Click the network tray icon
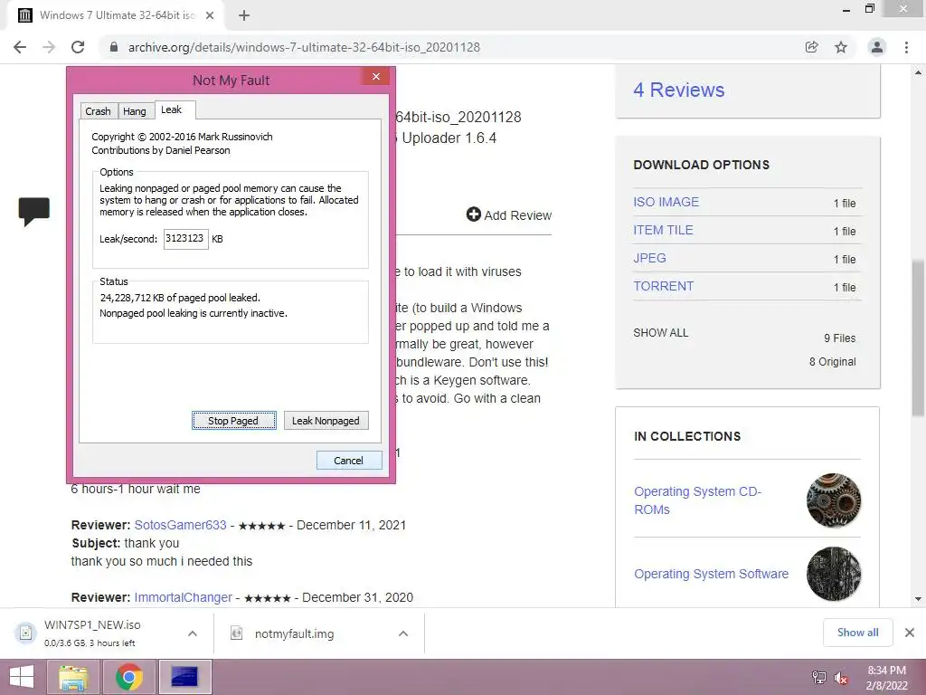This screenshot has height=695, width=926. click(x=819, y=677)
